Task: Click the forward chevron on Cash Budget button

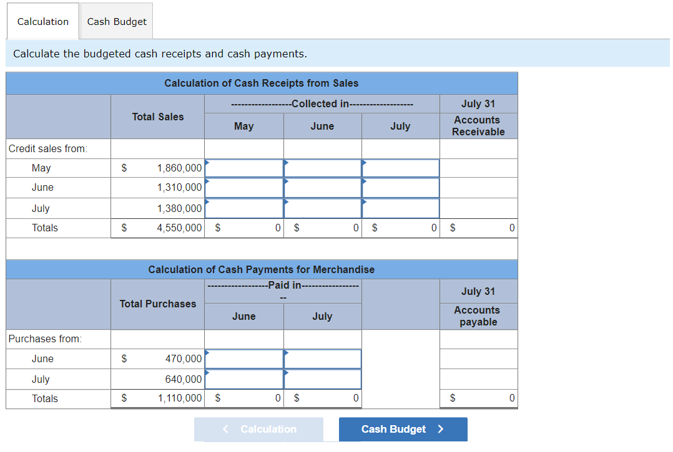Action: point(439,430)
